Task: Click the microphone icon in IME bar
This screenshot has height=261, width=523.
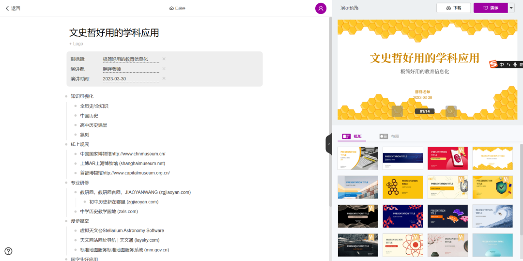Action: (515, 64)
